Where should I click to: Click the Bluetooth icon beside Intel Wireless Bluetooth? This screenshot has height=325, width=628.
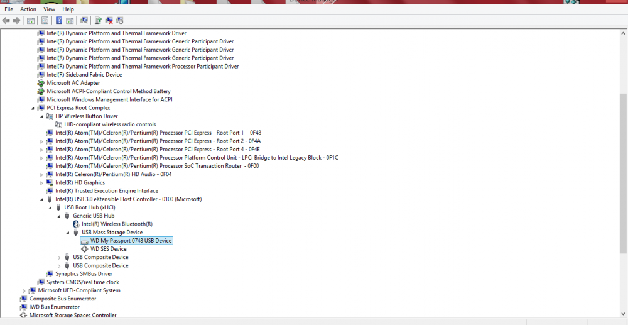pos(76,224)
